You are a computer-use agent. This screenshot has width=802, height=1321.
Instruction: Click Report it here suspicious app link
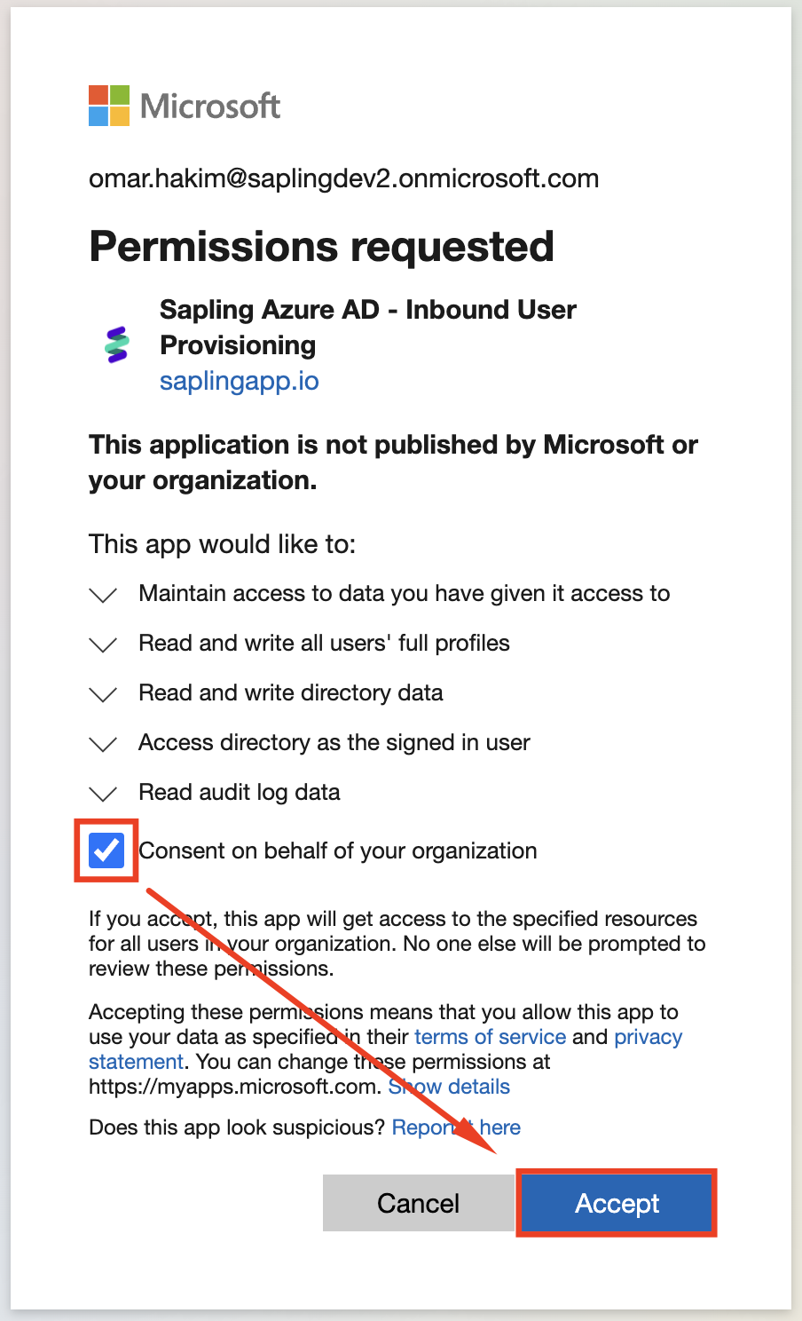tap(456, 1127)
